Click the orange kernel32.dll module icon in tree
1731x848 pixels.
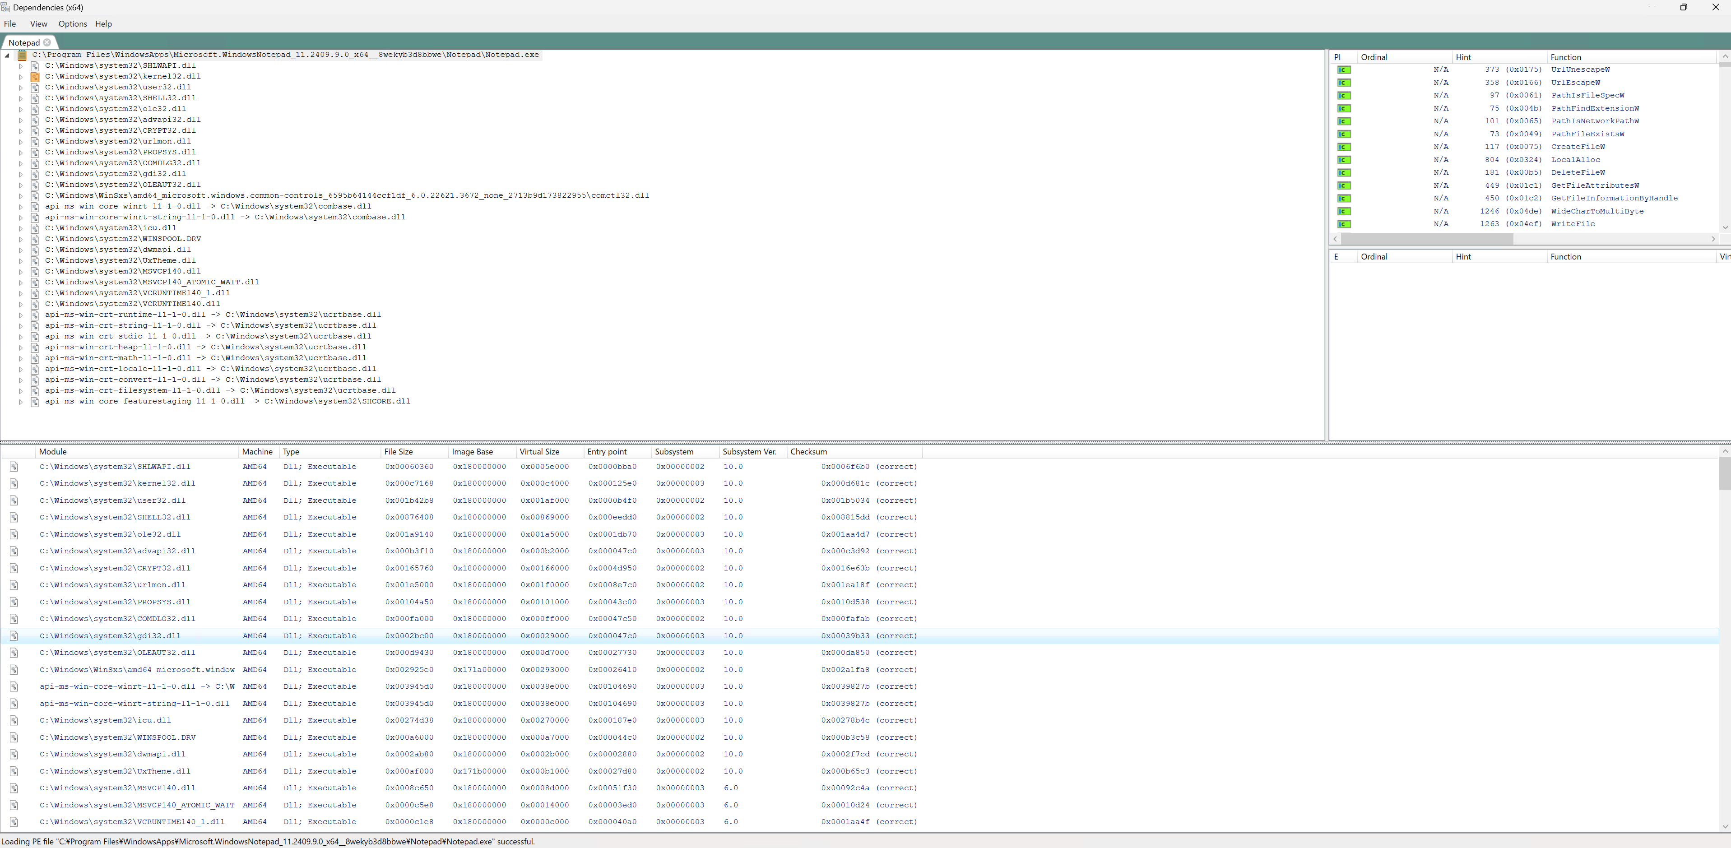35,77
